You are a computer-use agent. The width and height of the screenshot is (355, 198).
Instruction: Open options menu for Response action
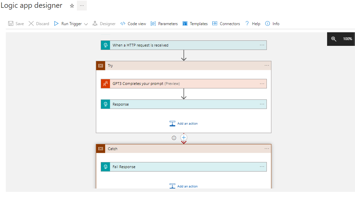[262, 104]
